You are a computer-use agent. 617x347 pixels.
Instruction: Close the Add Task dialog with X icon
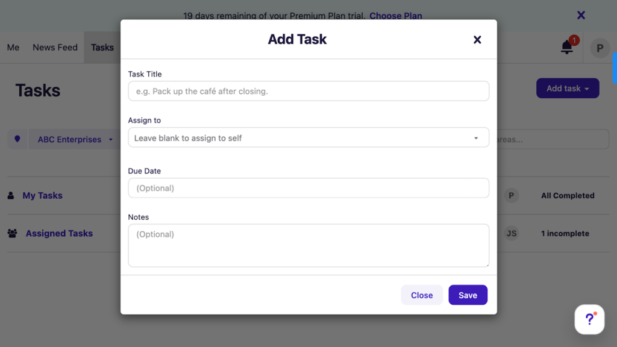pos(477,40)
